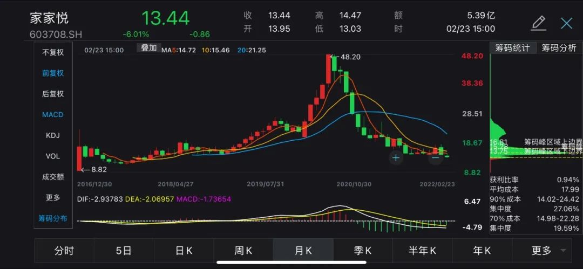Tap the 70%成本 14.98-22.28 row
Screen dimensions: 583x269
click(534, 218)
